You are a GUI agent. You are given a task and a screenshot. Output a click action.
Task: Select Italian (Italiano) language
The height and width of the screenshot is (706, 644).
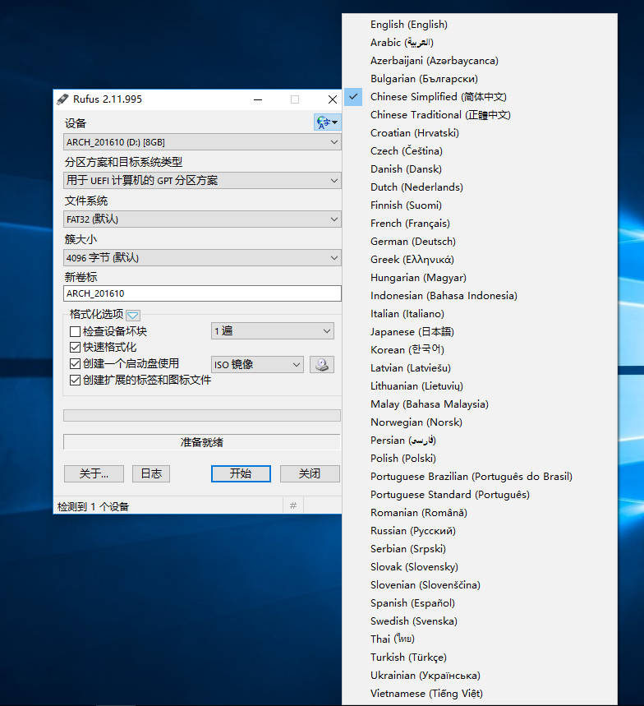[x=480, y=314]
